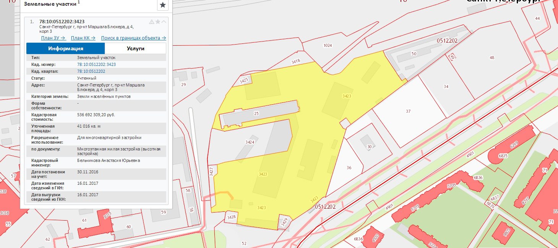Viewport: 558px width, 248px height.
Task: Add parcel 3423 to favorites via small star
Action: [158, 22]
